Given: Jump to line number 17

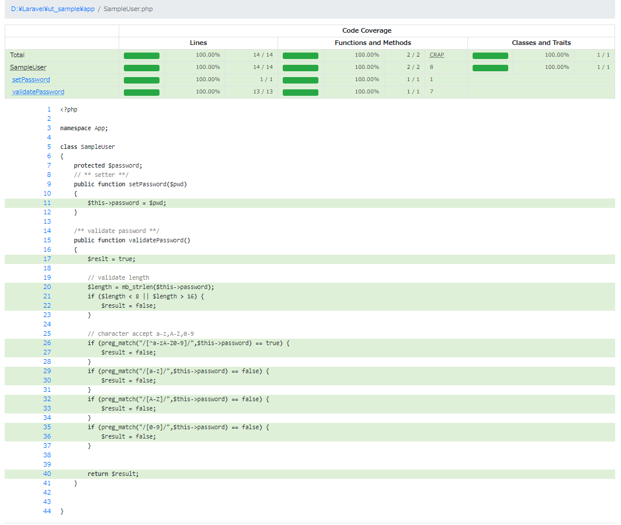Looking at the screenshot, I should pyautogui.click(x=47, y=259).
